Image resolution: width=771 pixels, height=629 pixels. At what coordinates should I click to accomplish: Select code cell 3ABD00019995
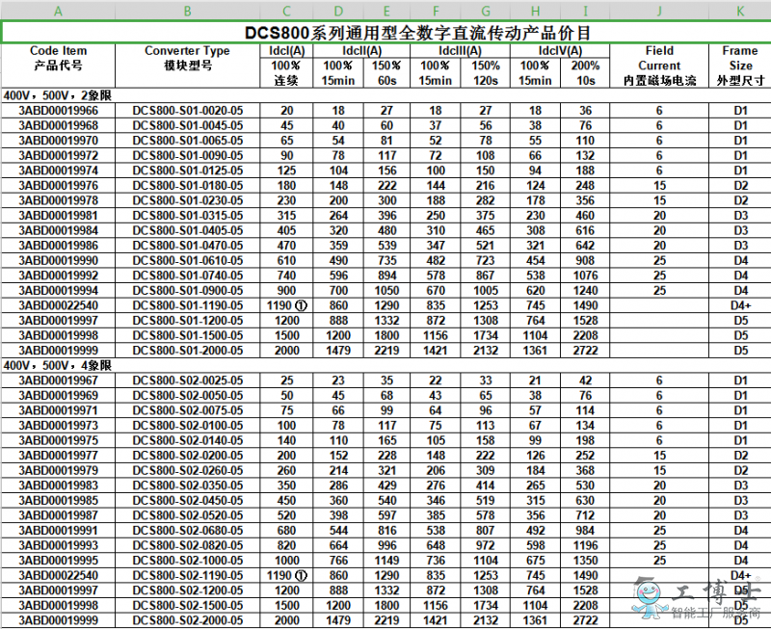58,561
